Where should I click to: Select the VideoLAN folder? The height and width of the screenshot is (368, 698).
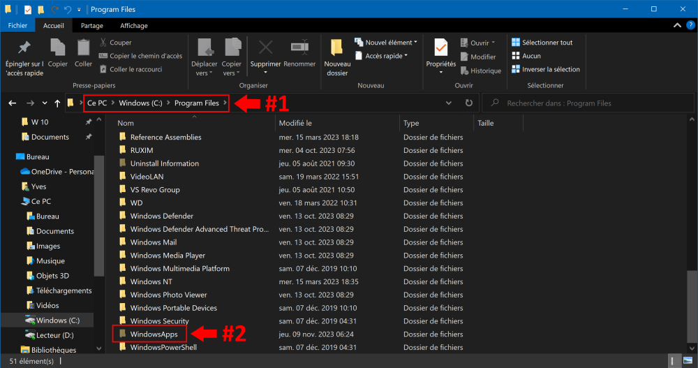(147, 177)
